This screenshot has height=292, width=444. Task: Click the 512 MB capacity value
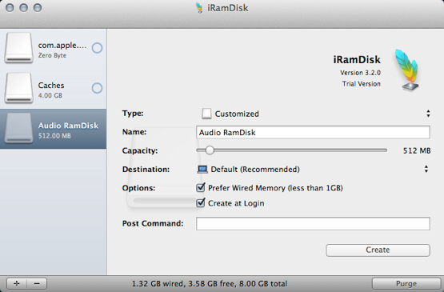pos(417,150)
